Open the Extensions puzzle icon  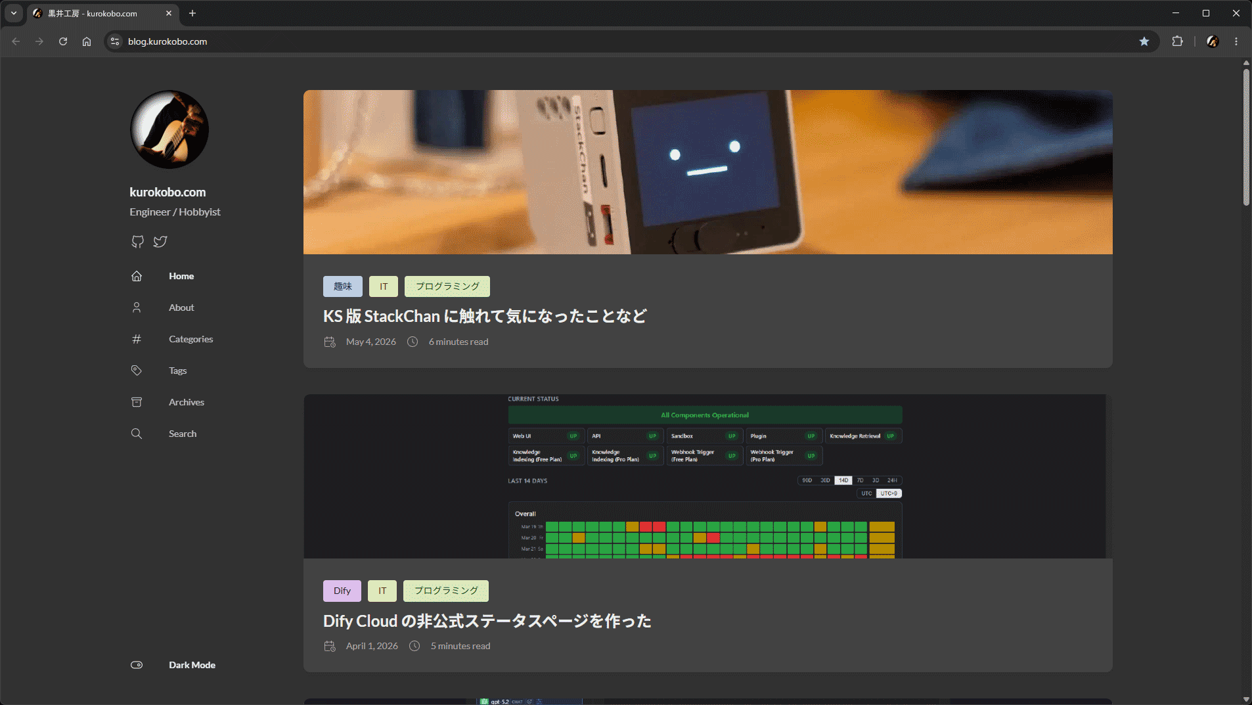point(1178,41)
